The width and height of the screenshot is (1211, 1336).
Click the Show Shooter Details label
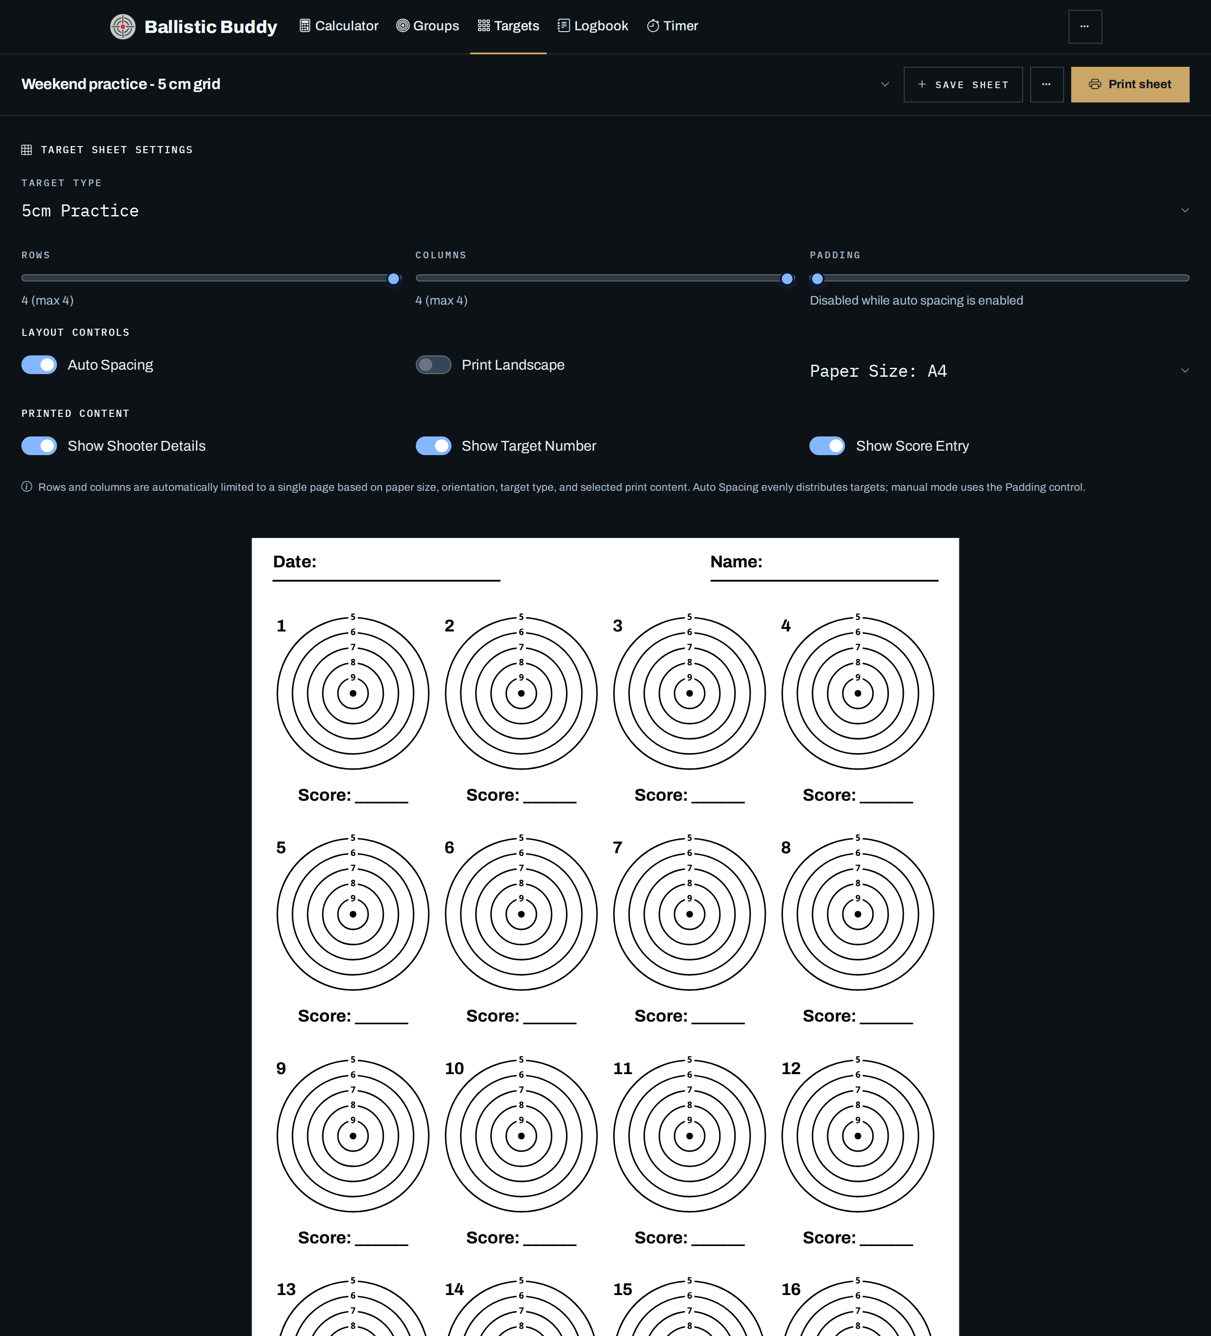click(x=137, y=446)
